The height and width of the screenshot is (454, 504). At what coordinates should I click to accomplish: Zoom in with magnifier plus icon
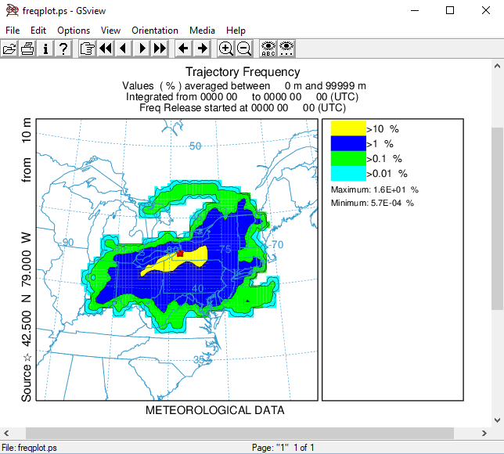click(226, 49)
